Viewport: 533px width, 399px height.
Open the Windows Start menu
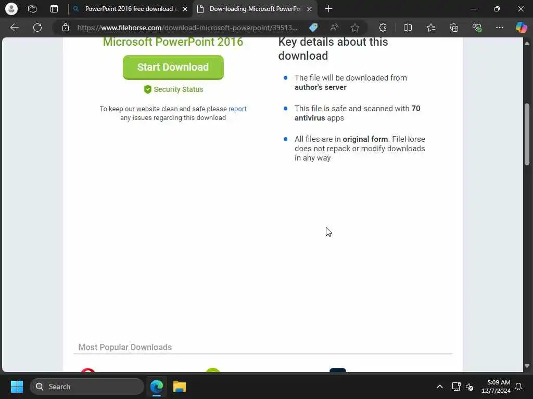(x=17, y=387)
